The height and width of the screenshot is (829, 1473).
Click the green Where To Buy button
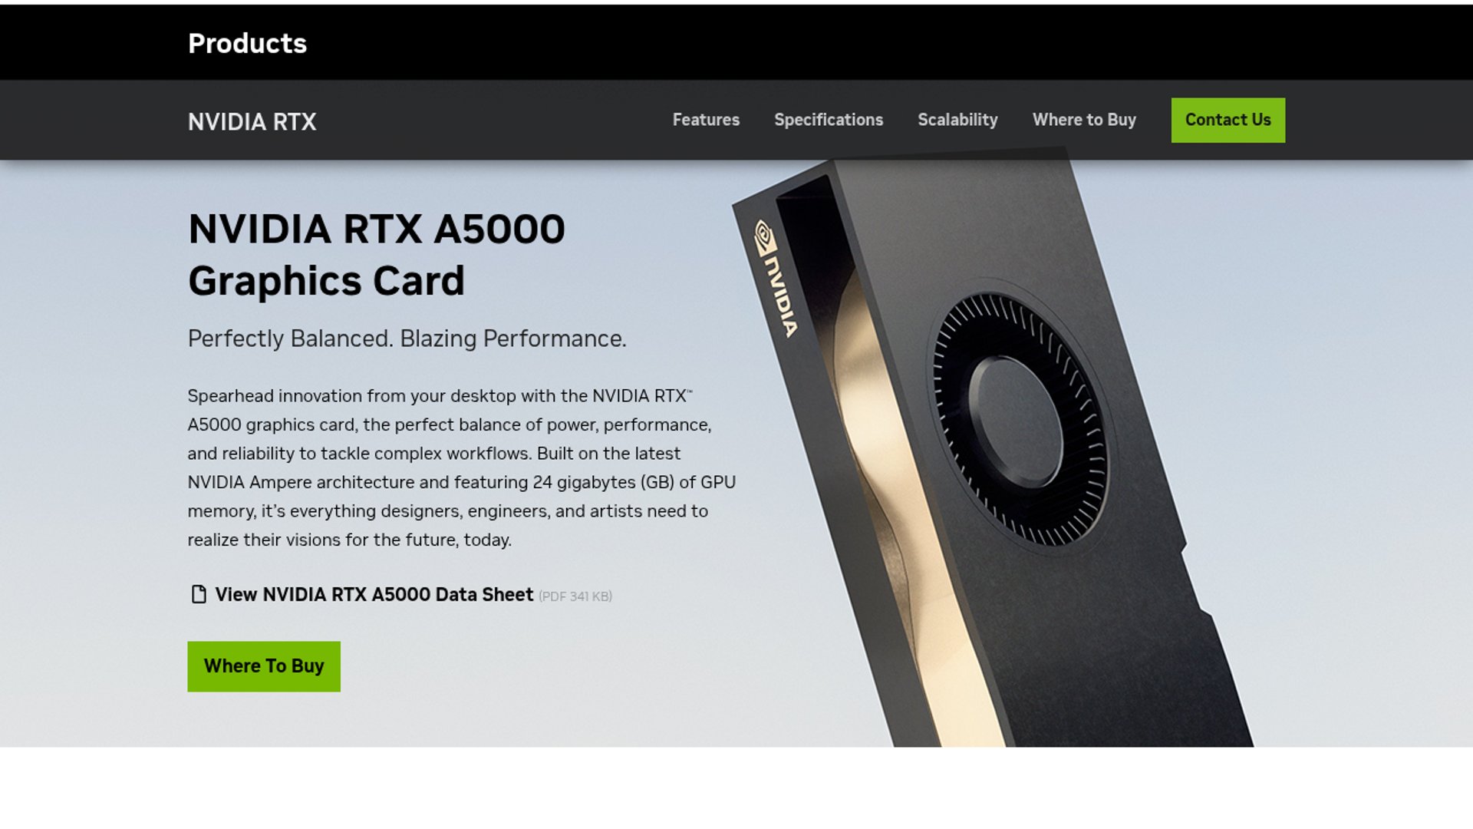264,666
